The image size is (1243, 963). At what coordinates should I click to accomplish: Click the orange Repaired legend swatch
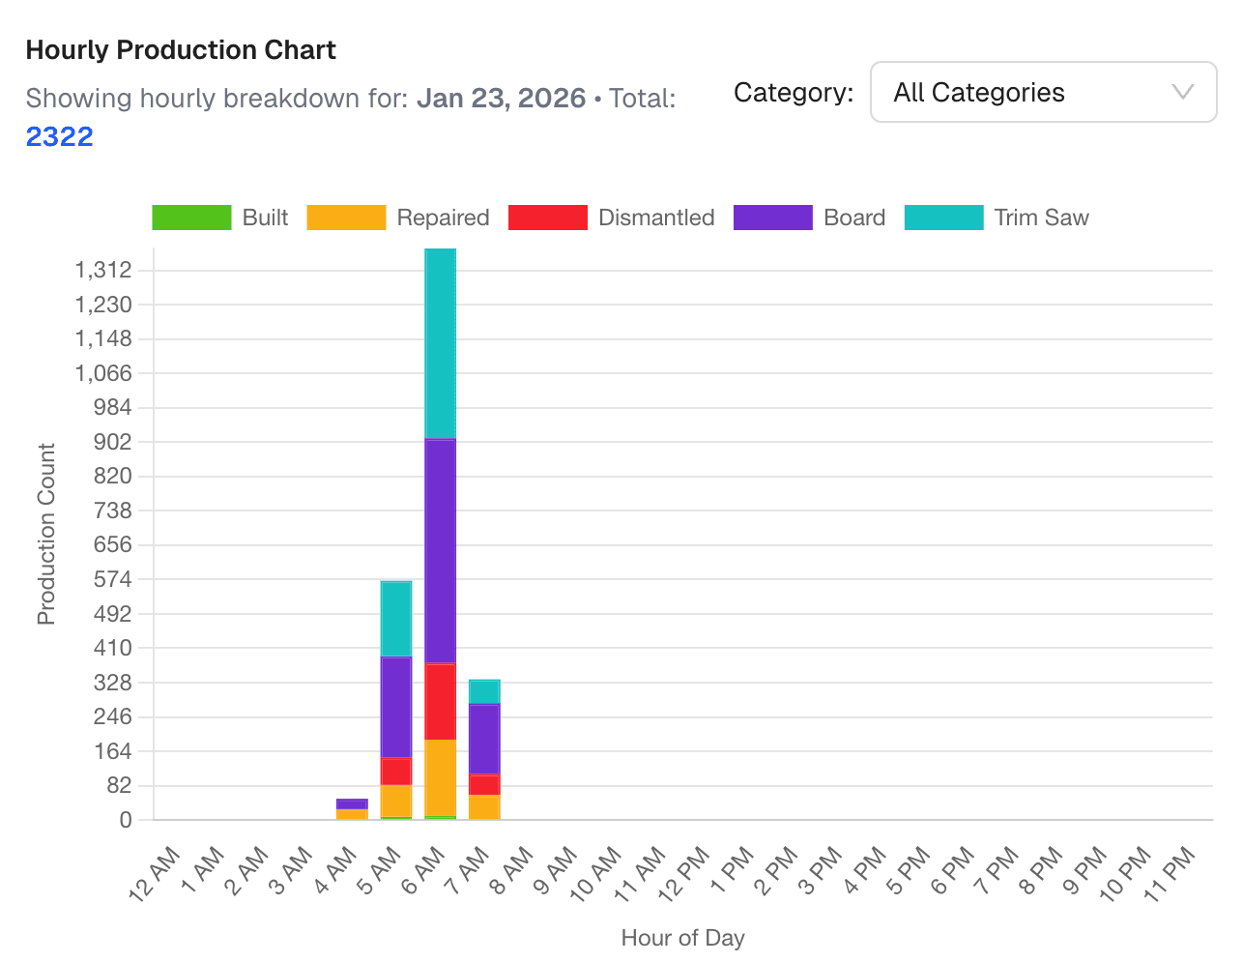[346, 218]
